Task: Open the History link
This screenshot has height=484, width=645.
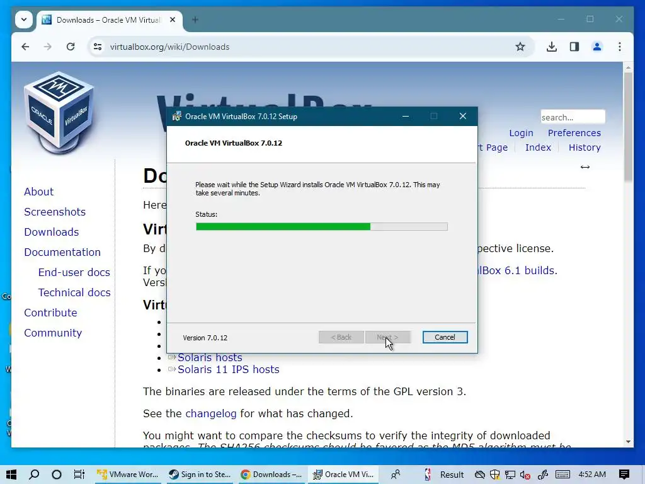Action: pyautogui.click(x=585, y=147)
